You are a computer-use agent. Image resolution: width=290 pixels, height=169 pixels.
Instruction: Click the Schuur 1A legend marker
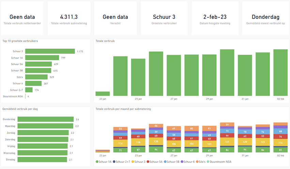[x=97, y=162]
